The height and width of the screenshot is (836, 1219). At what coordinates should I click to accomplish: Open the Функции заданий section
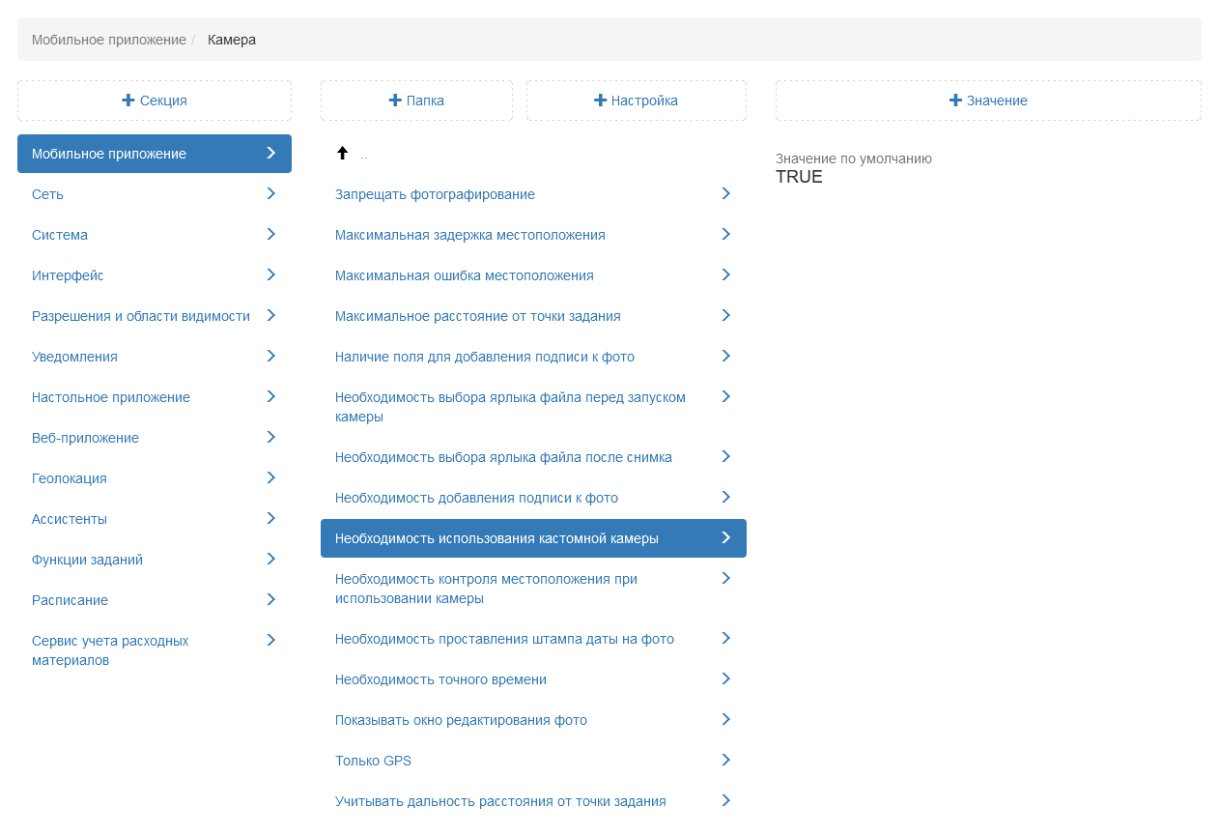click(x=155, y=560)
